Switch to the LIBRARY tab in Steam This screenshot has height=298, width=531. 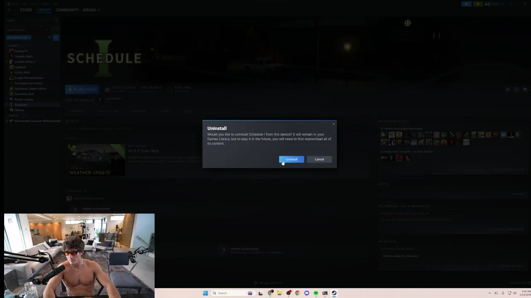coord(44,10)
